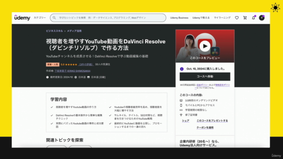Click 3.5時間のオンデマンドビデオ text
283x159 pixels.
tap(201, 100)
